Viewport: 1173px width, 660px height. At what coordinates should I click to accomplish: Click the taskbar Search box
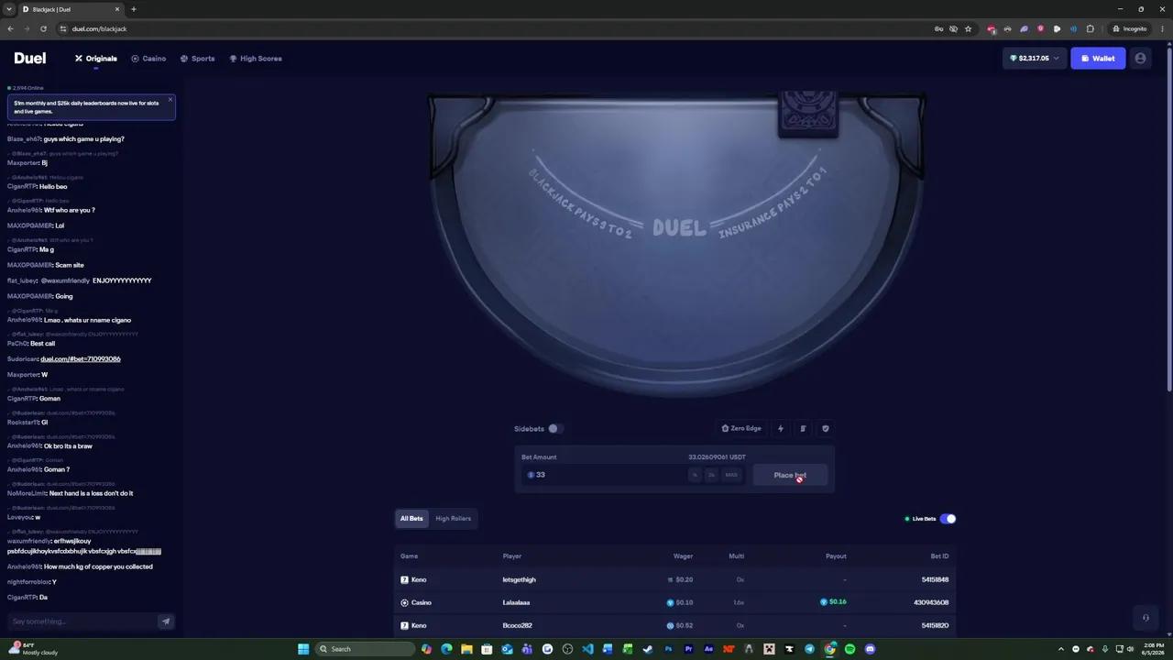365,649
